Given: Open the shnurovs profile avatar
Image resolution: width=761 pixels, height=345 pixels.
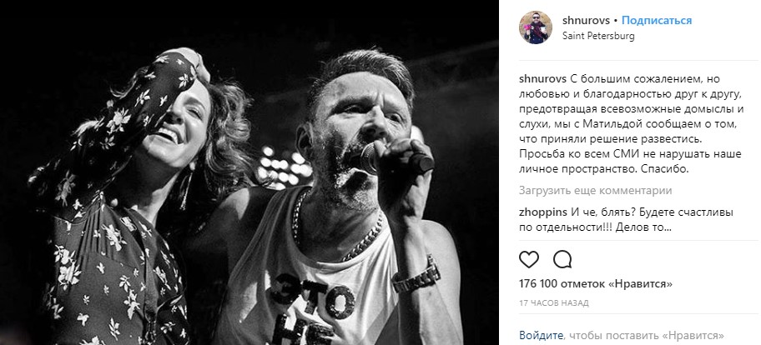Looking at the screenshot, I should (536, 27).
